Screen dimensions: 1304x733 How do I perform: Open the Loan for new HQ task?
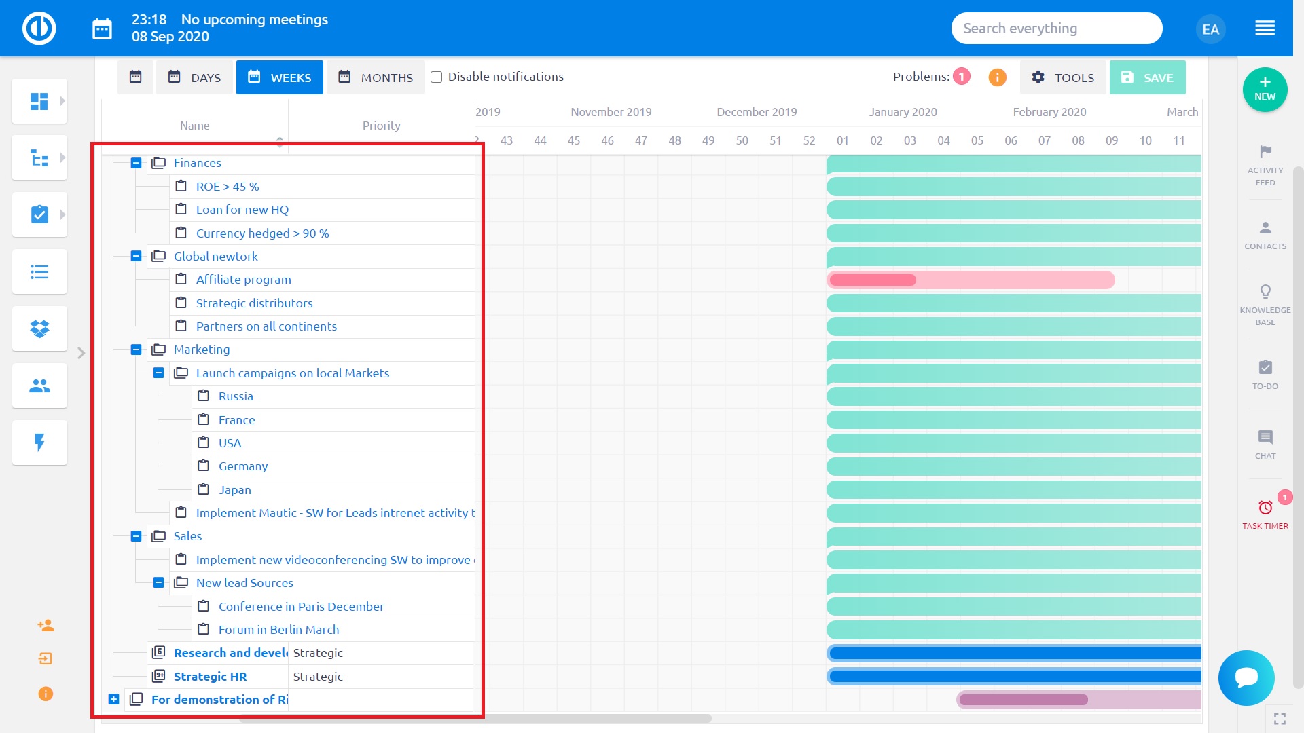[242, 210]
